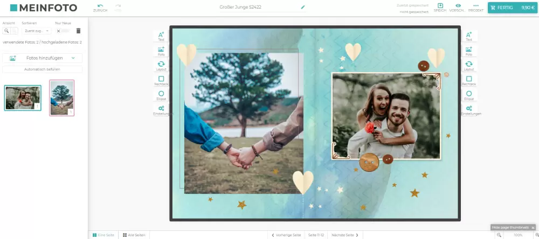Click the Zurück undo arrow

click(x=100, y=7)
